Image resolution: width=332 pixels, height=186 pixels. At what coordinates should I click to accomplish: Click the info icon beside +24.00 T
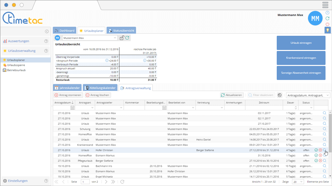point(107,61)
